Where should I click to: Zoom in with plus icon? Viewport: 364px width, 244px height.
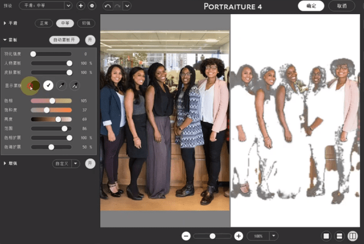238,236
